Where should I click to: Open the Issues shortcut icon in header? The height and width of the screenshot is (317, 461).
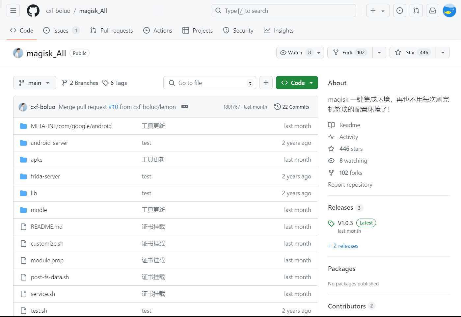pyautogui.click(x=400, y=11)
